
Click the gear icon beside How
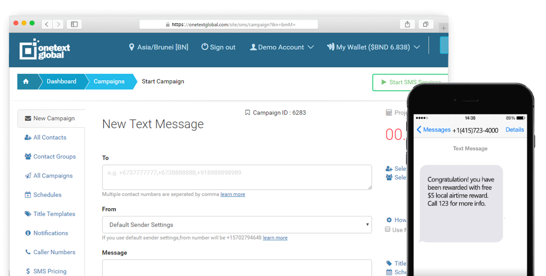(x=389, y=220)
